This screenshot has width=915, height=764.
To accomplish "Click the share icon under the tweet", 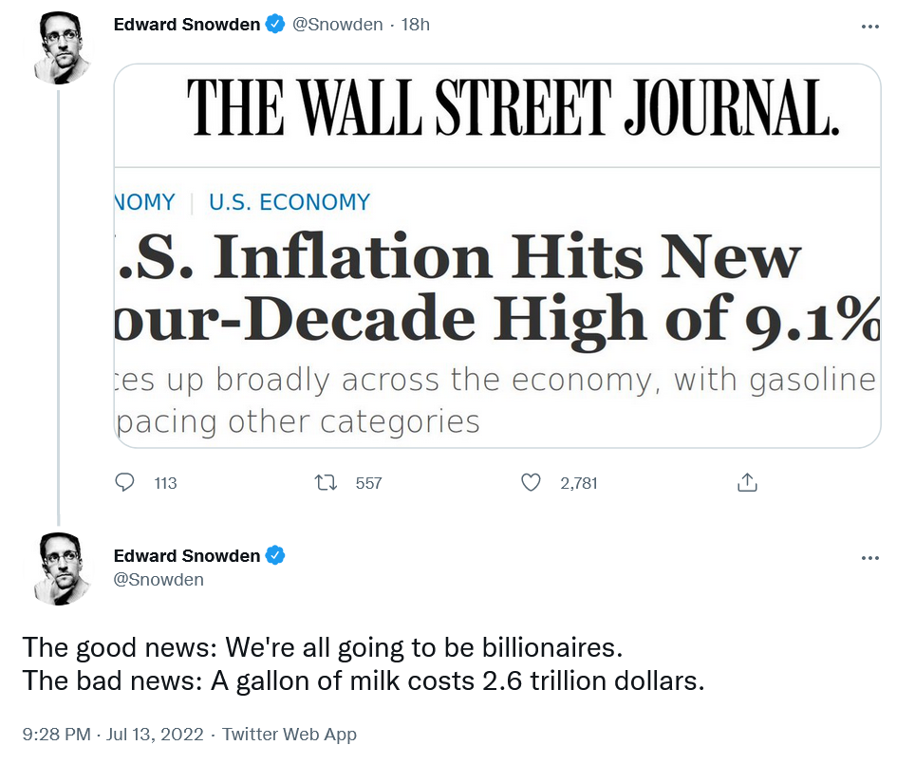I will (747, 483).
